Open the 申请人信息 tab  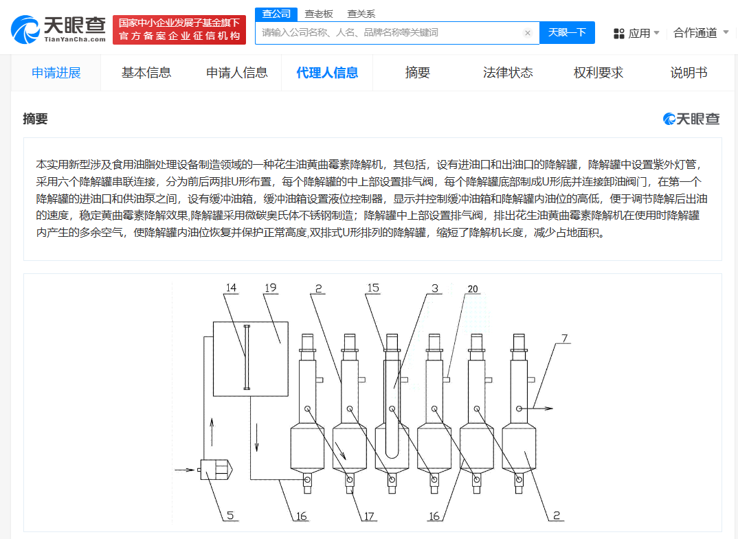coord(236,72)
